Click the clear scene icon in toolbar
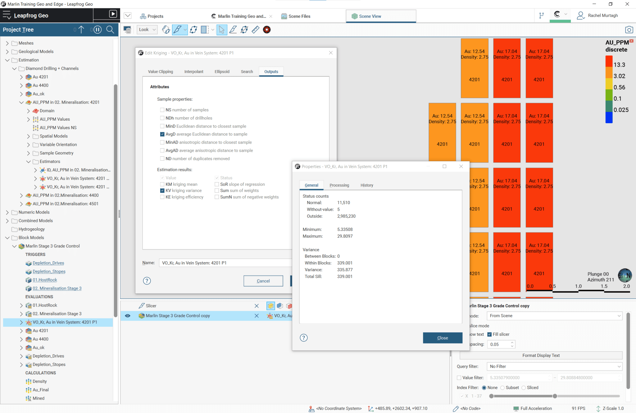The image size is (636, 413). click(x=127, y=30)
